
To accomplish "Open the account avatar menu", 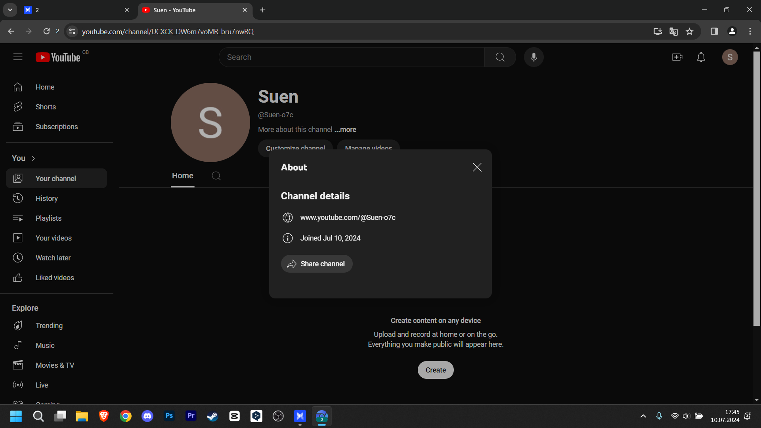I will [x=730, y=57].
